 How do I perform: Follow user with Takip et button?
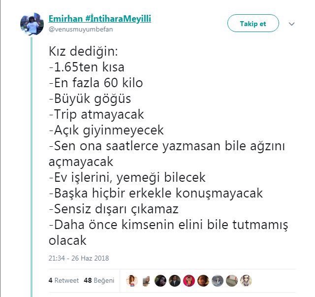point(253,23)
